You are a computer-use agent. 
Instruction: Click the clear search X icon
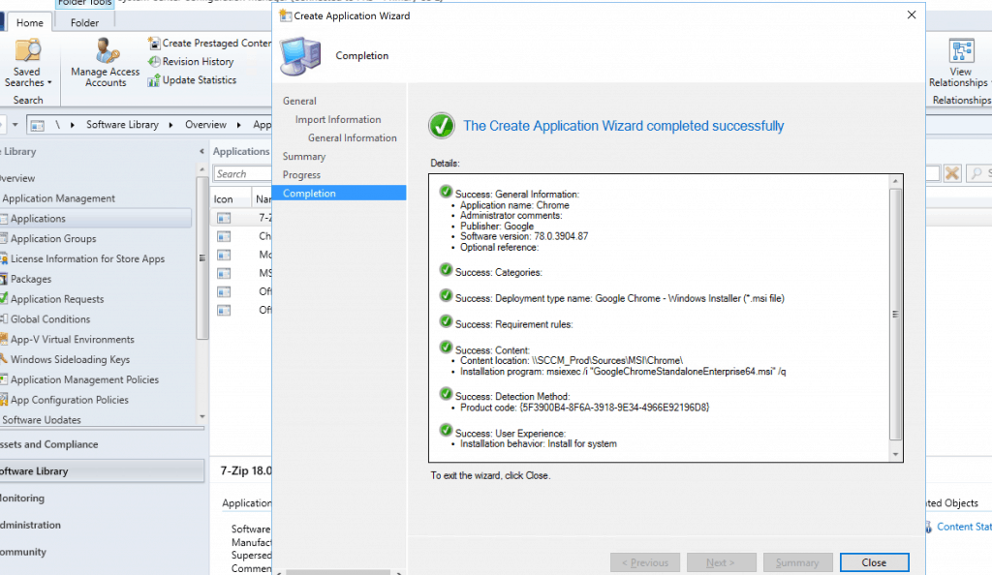(951, 173)
